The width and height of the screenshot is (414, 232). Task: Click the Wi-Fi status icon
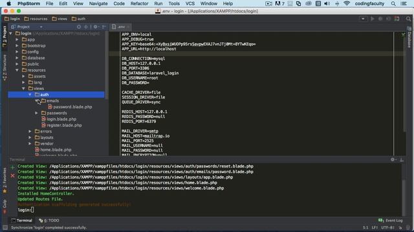[347, 3]
